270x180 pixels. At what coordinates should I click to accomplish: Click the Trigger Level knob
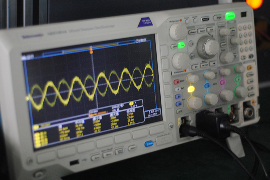pyautogui.click(x=236, y=40)
